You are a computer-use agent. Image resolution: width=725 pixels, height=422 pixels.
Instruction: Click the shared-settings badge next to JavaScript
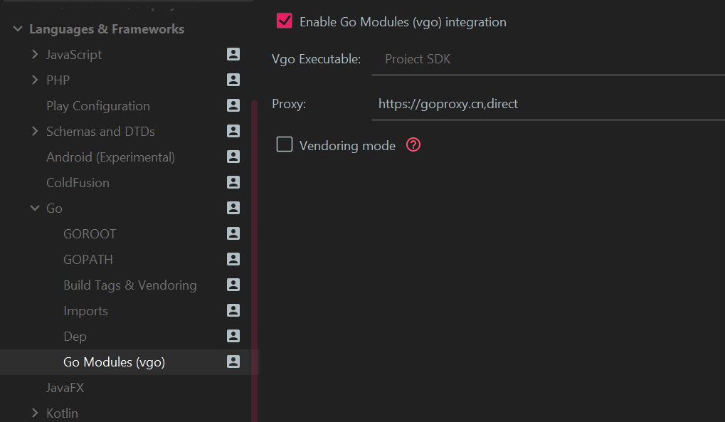(x=233, y=54)
